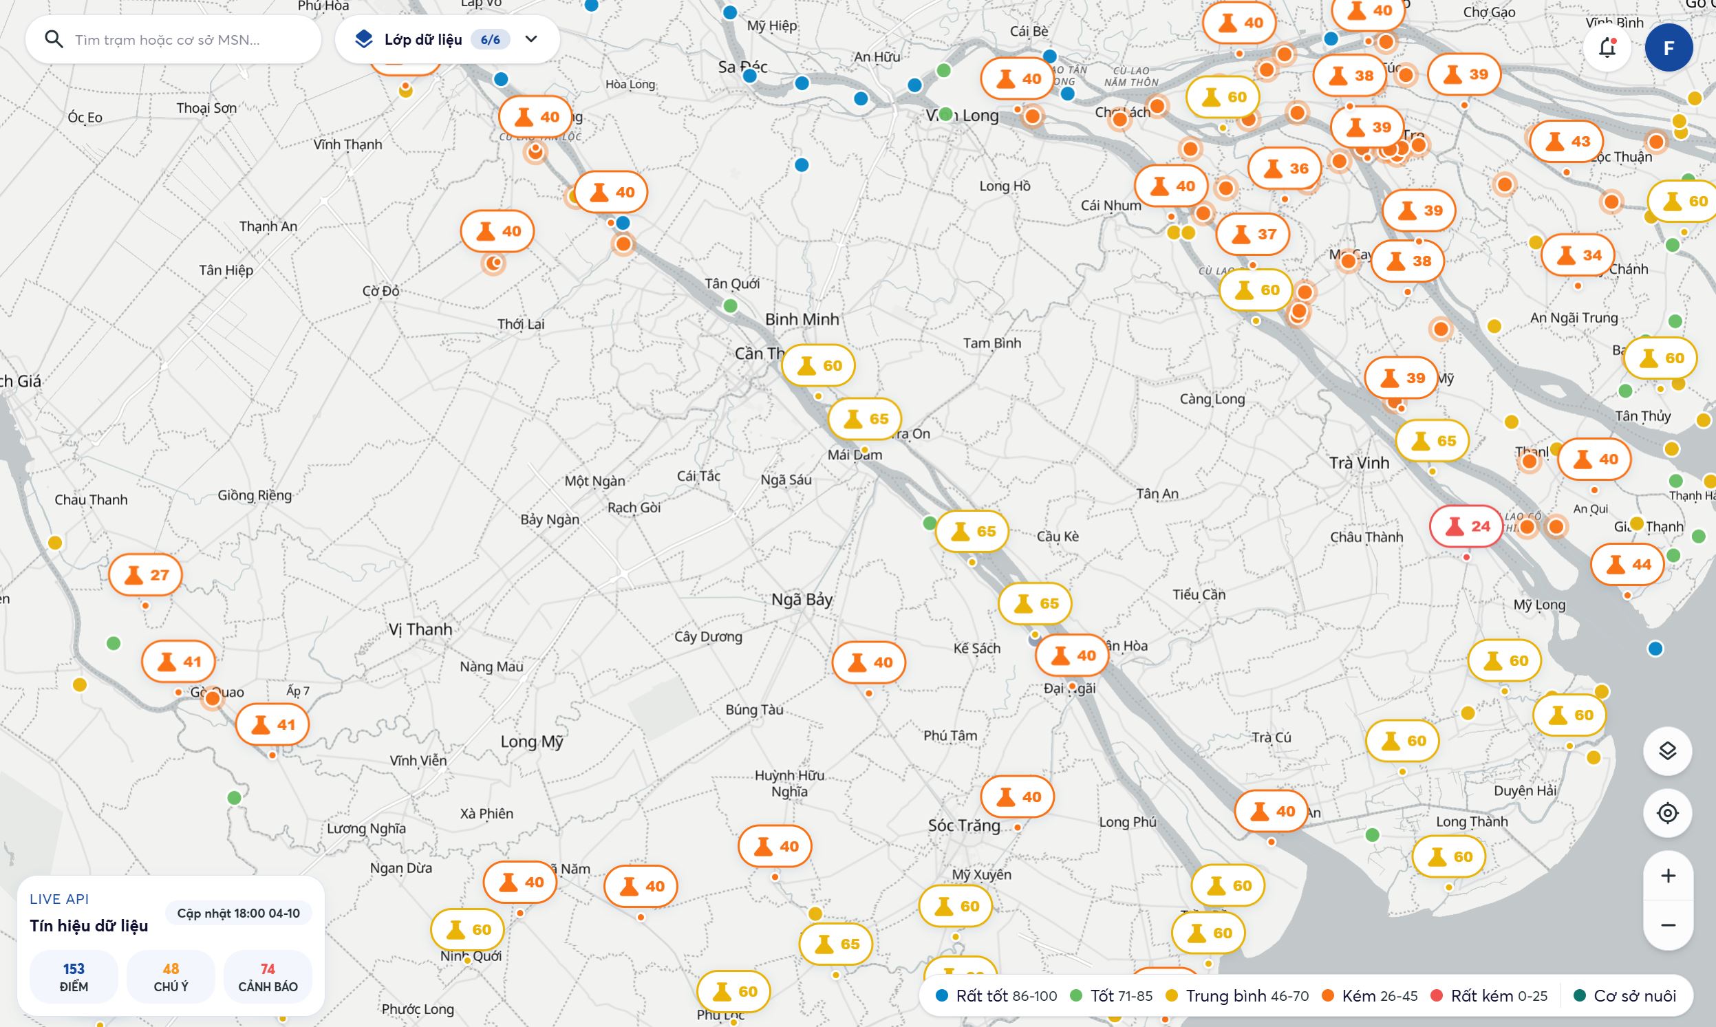Screen dimensions: 1716x1027
Task: Open the map layers stack button
Action: tap(1668, 751)
